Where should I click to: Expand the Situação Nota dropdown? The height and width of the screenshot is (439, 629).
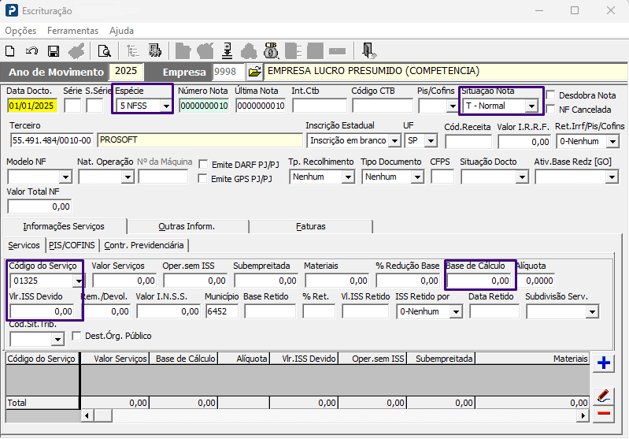531,106
